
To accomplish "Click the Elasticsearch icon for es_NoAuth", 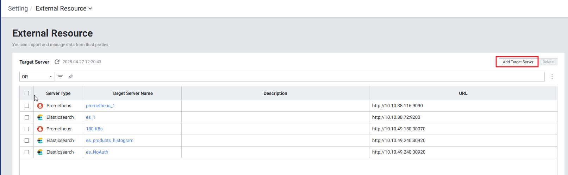I will click(40, 152).
